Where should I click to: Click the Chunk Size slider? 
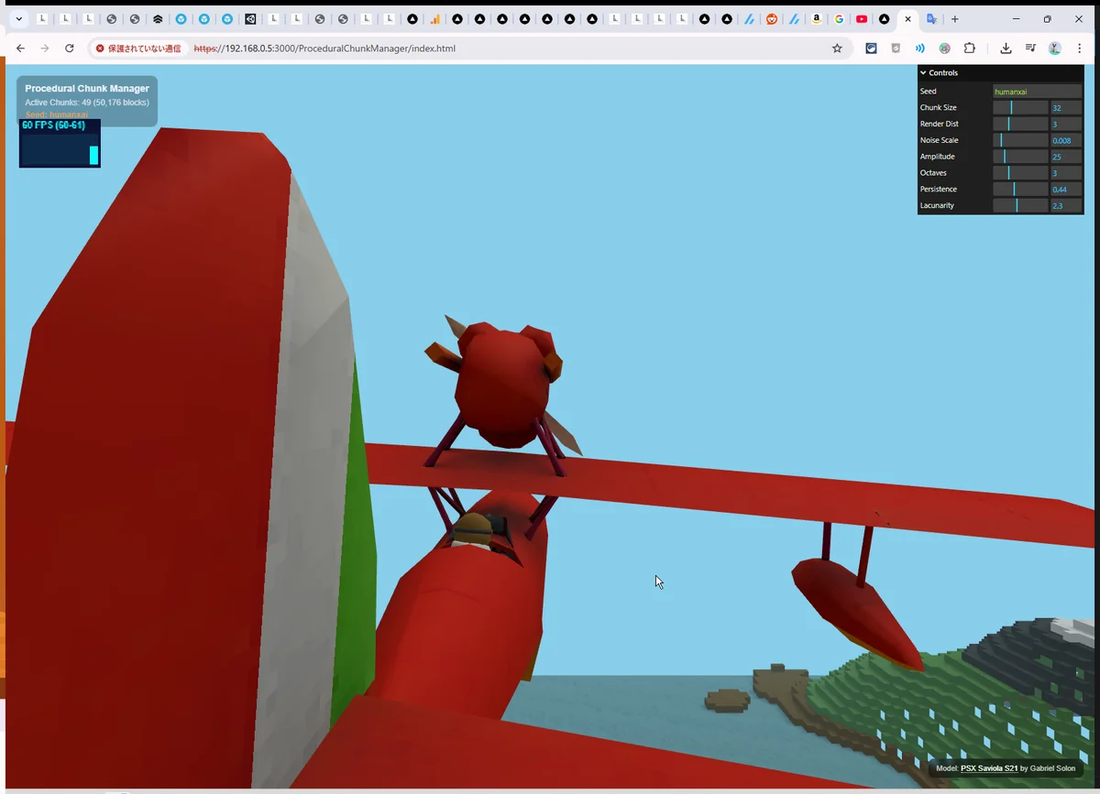[1019, 108]
